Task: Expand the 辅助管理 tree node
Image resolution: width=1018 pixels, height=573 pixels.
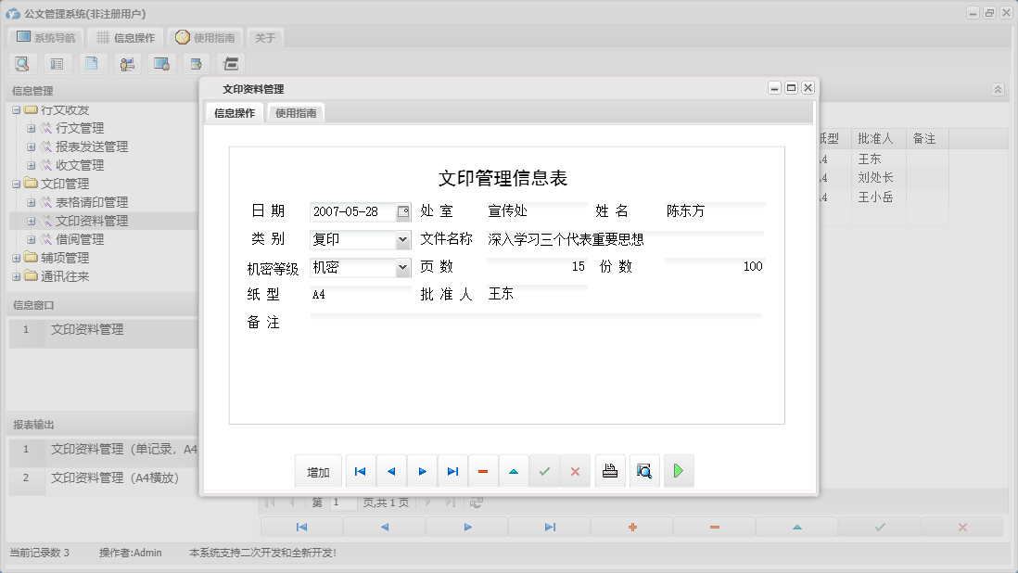Action: [16, 257]
